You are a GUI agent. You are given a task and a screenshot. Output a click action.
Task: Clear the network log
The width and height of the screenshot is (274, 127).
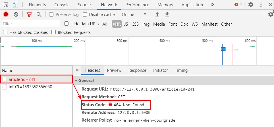(x=16, y=15)
